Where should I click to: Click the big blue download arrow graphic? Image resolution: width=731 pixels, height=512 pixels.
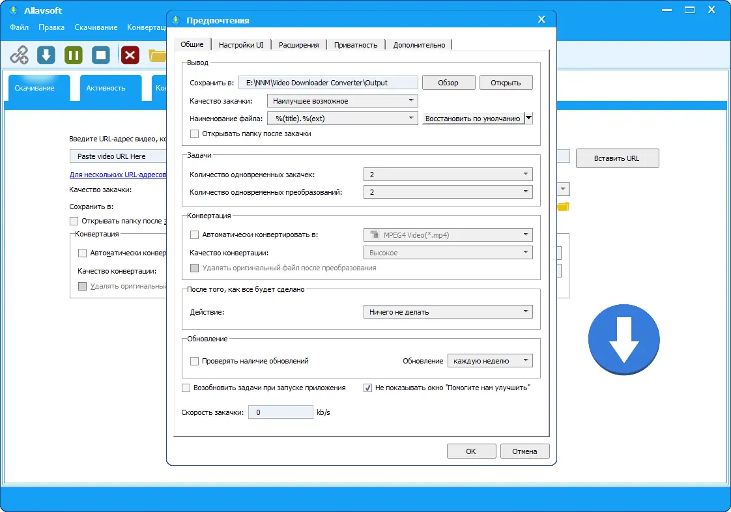tap(623, 339)
